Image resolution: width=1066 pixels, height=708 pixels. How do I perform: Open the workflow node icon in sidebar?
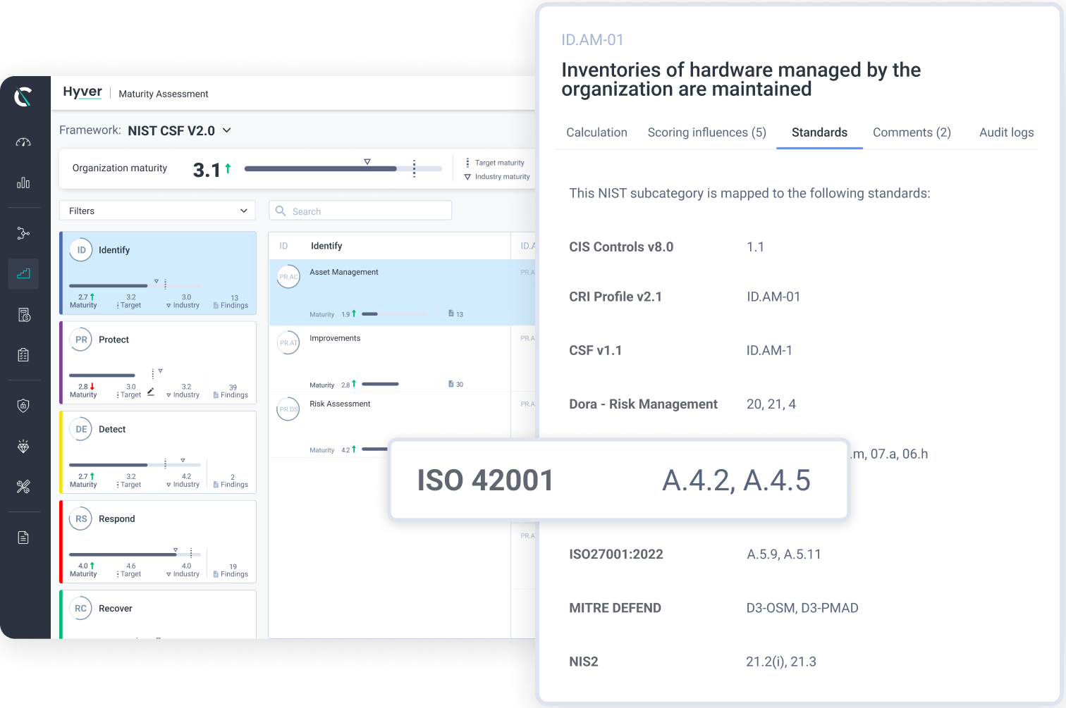pos(23,233)
